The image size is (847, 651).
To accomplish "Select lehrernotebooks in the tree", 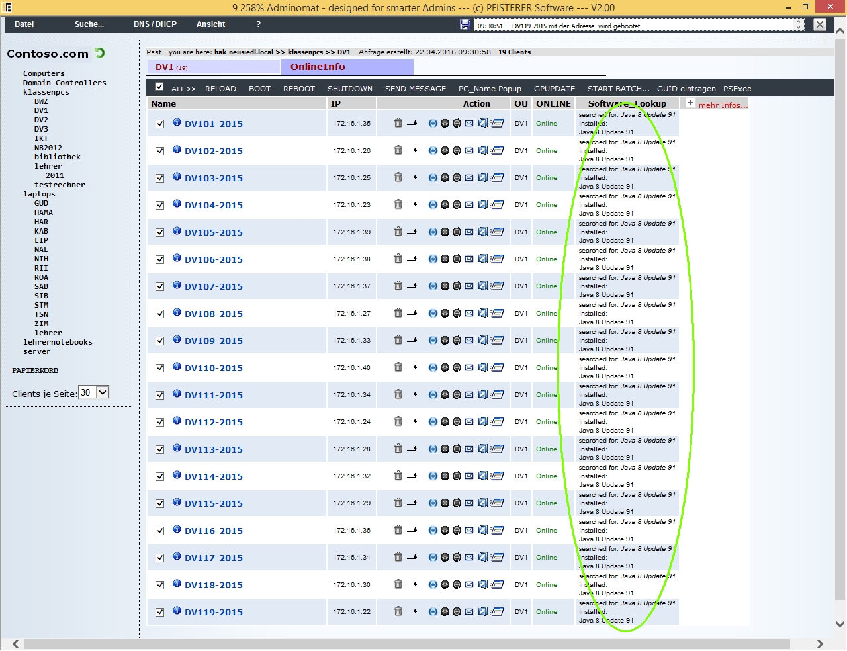I will point(58,342).
